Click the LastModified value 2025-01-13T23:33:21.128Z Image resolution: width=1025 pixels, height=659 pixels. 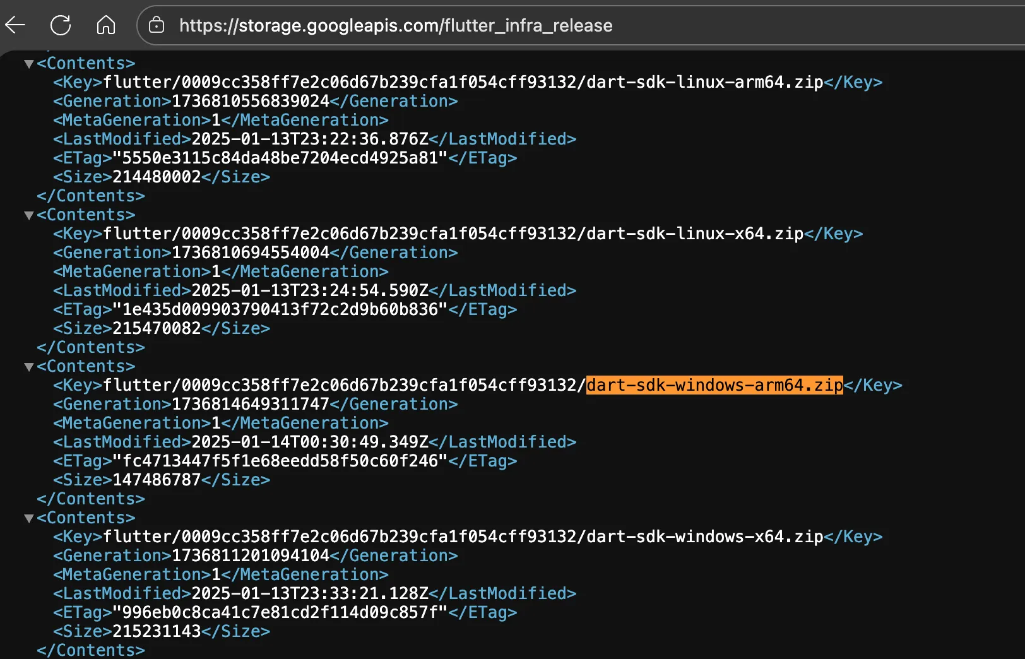(309, 593)
